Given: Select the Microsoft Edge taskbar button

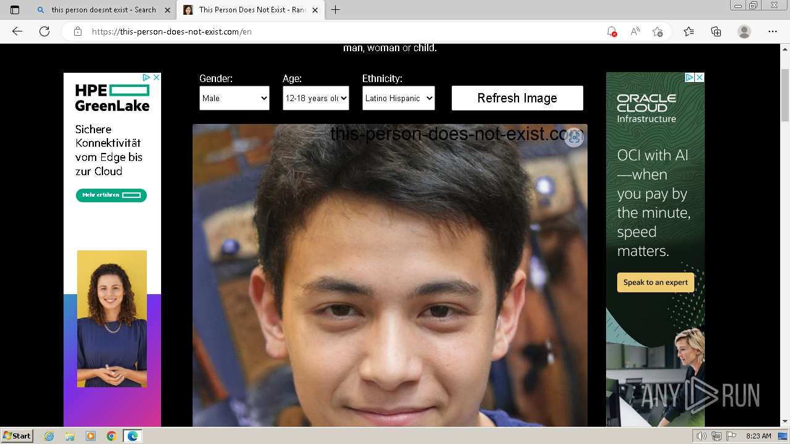Looking at the screenshot, I should pos(133,436).
